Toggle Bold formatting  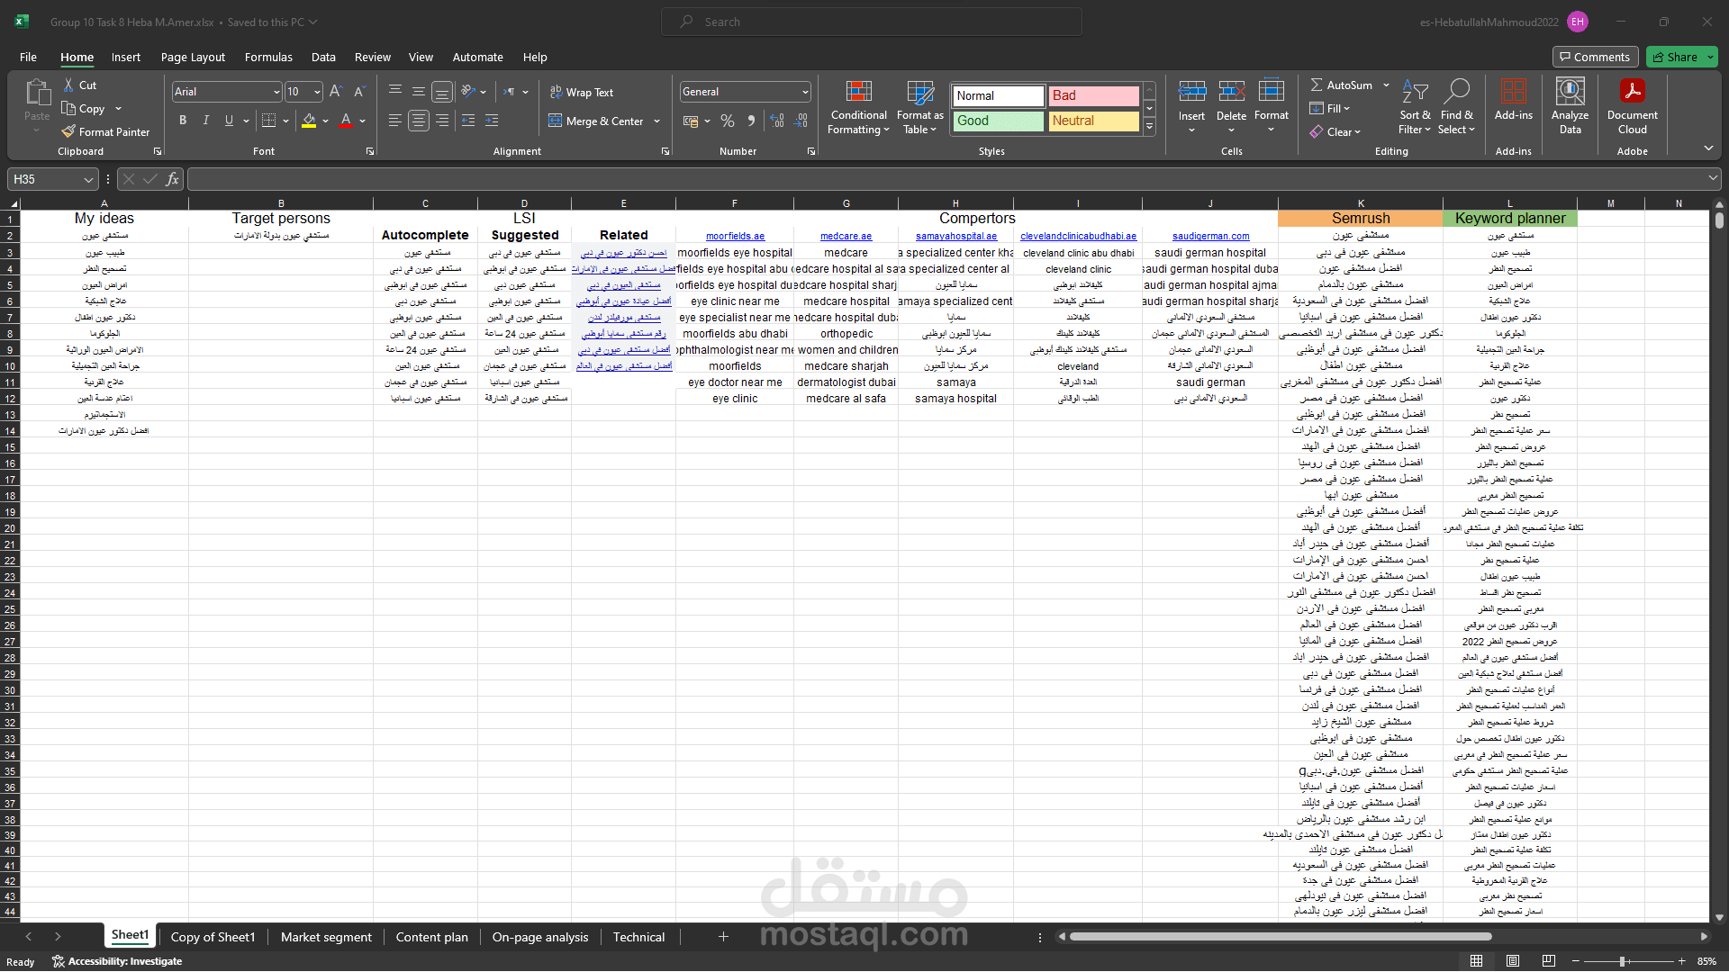pyautogui.click(x=183, y=121)
